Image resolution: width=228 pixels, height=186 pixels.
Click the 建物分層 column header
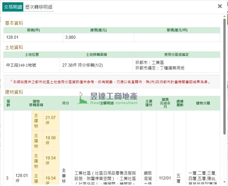click(x=203, y=103)
